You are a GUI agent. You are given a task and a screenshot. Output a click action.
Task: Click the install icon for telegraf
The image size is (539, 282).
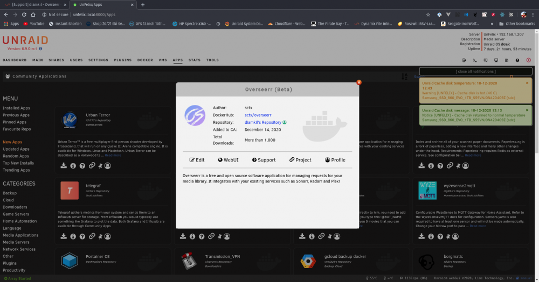[64, 236]
